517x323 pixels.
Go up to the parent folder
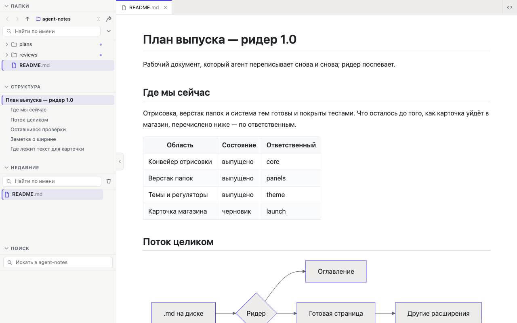27,19
